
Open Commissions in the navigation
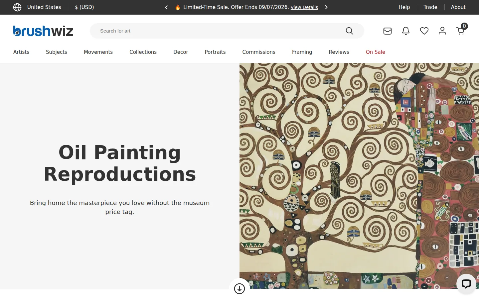259,52
